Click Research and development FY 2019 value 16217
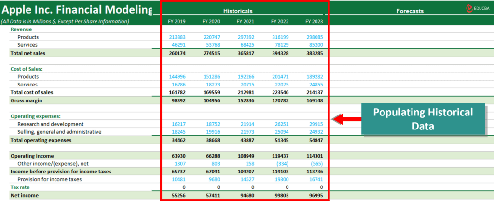Screen dimensions: 494x201 [178, 124]
